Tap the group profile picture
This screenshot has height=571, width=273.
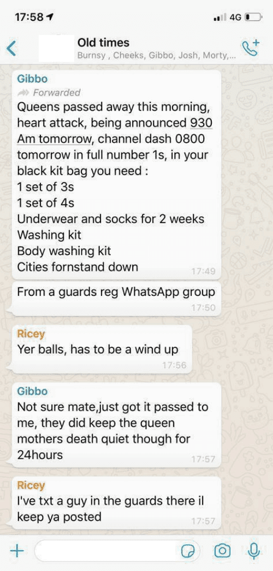point(56,49)
